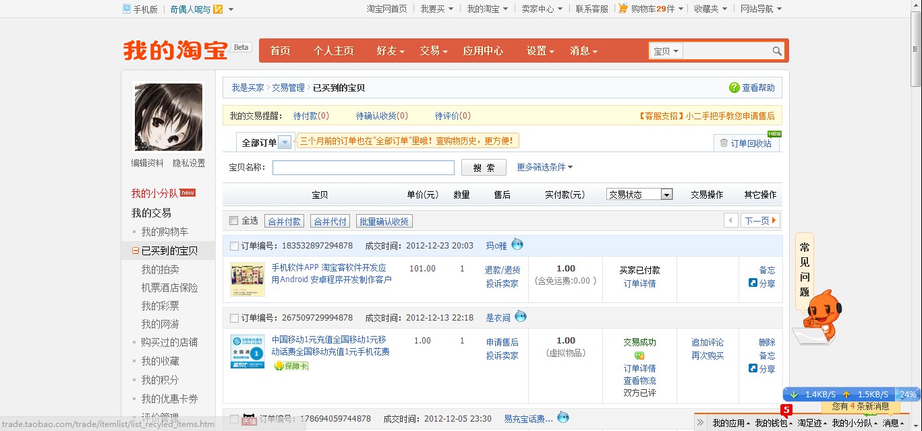
Task: Open the 首页 tab in orange navbar
Action: (x=281, y=51)
